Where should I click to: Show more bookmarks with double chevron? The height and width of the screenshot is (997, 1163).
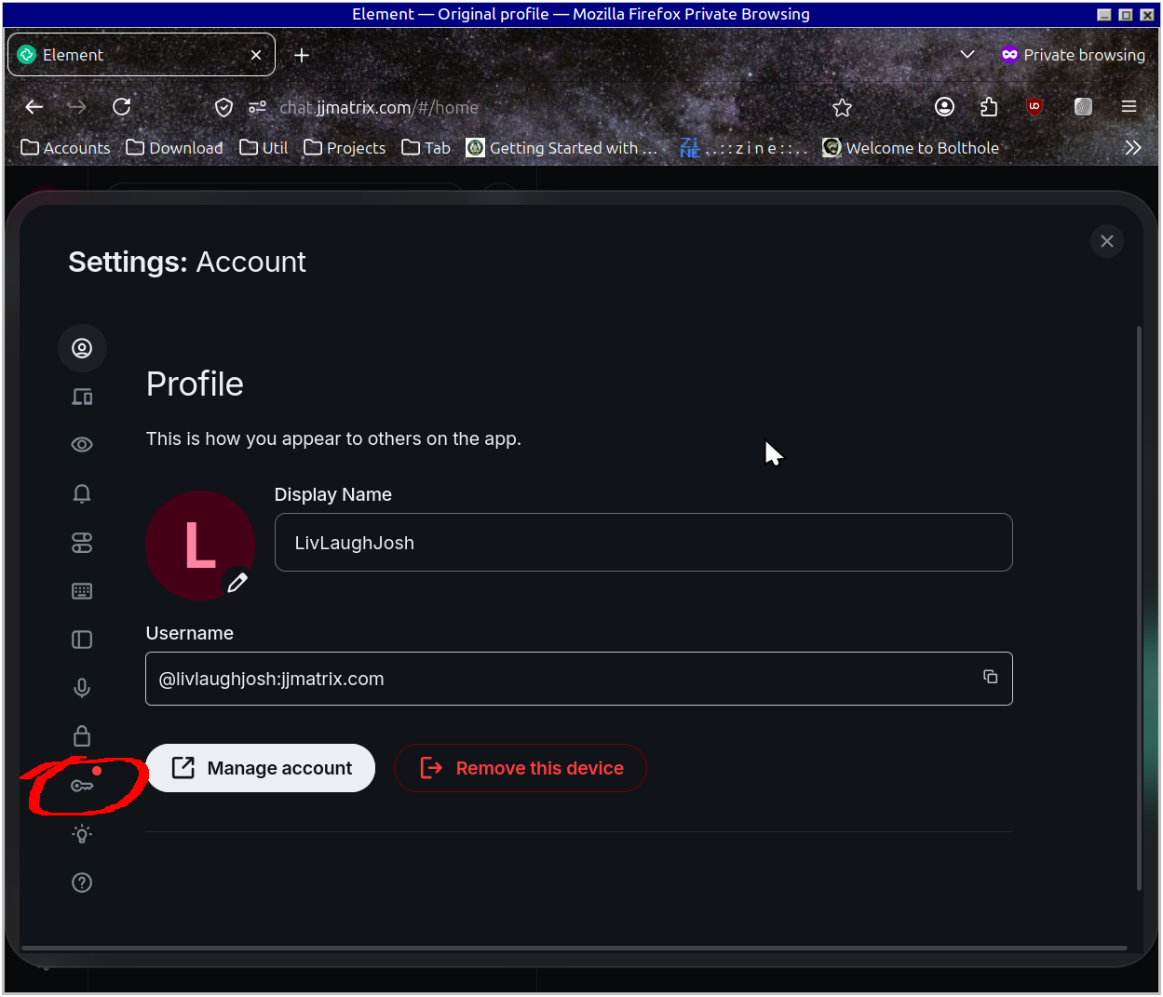1133,148
